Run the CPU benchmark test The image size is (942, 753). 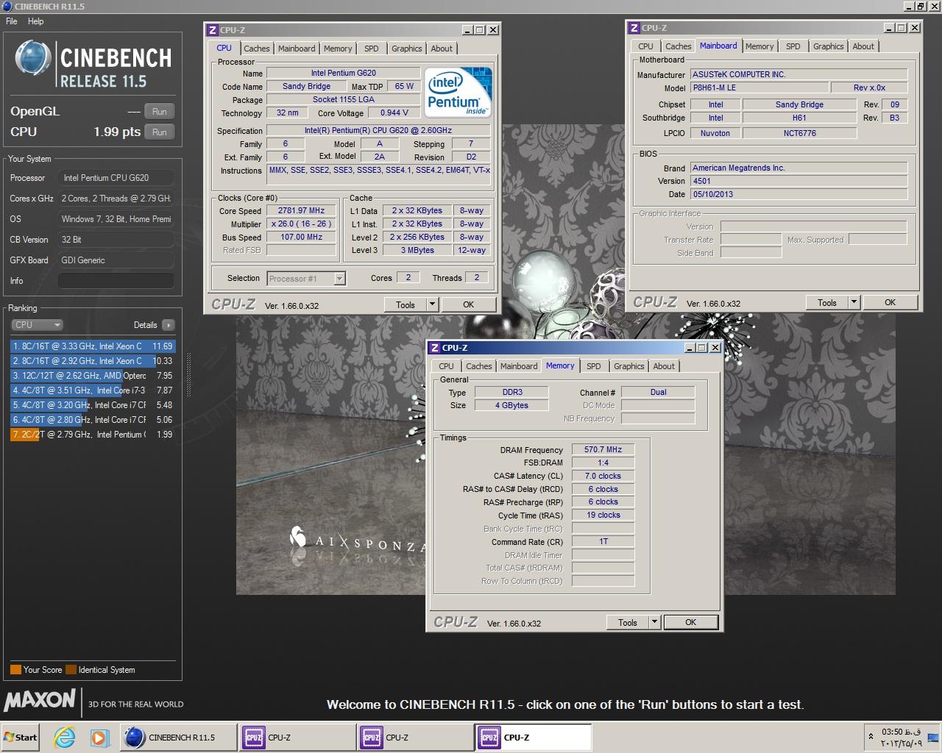click(160, 132)
